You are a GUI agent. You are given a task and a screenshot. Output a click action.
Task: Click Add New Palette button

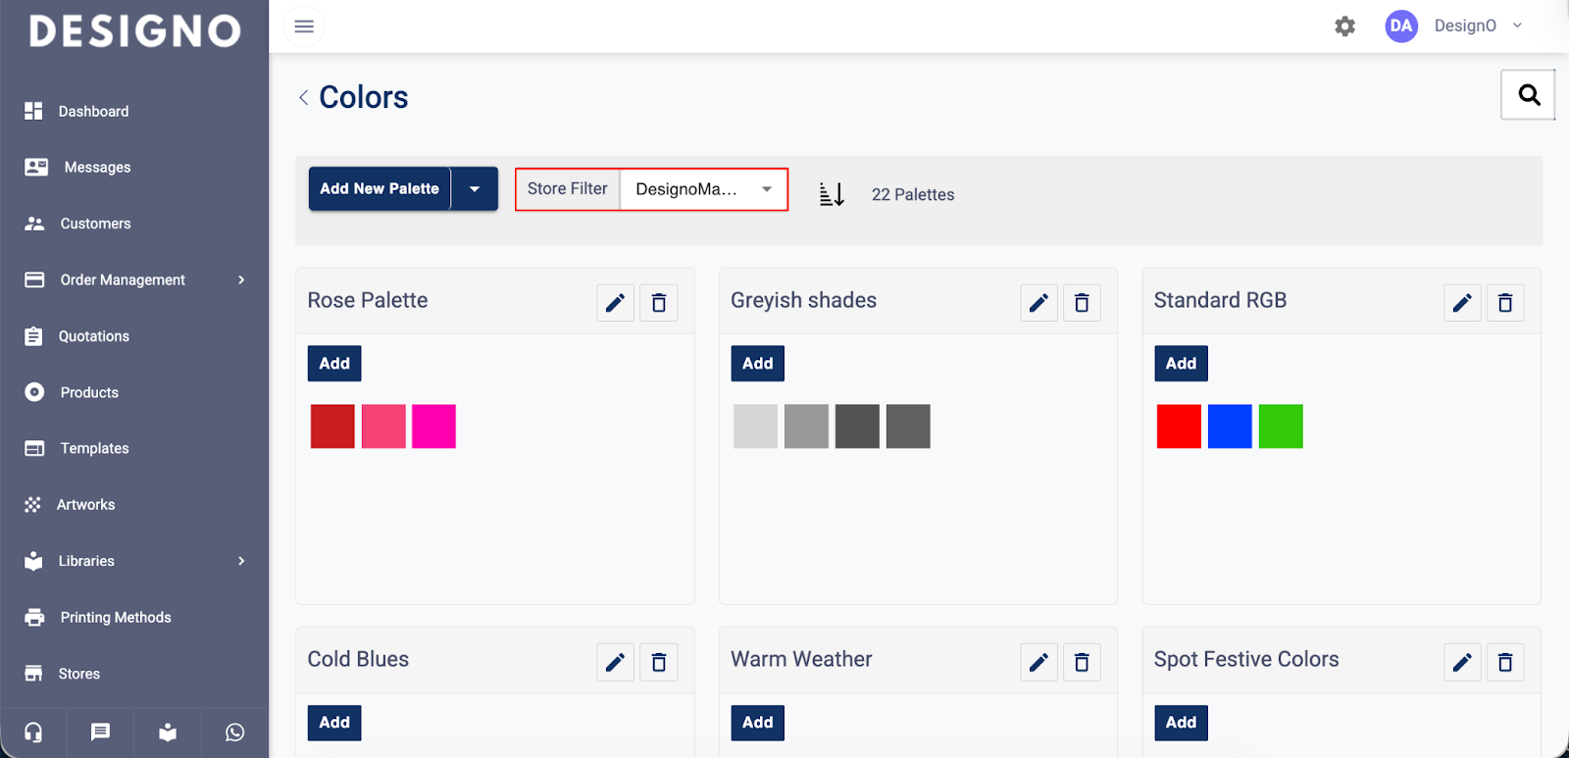[x=380, y=189]
